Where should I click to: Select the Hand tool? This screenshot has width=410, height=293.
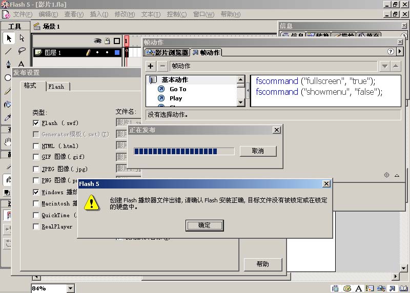point(7,142)
